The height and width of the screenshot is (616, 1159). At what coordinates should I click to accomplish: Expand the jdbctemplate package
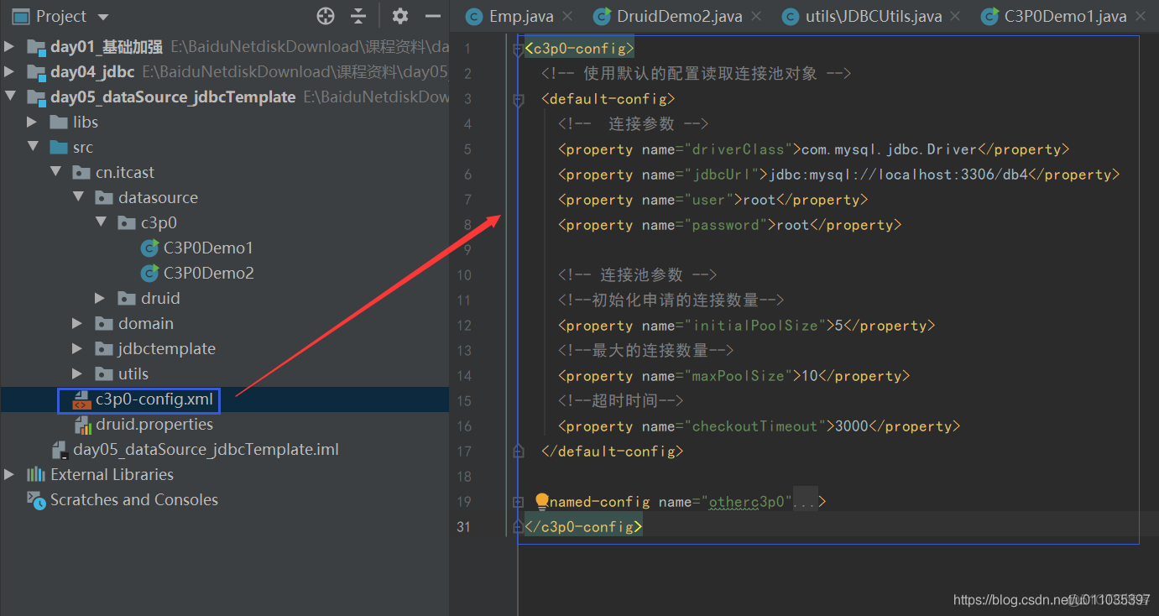(78, 349)
